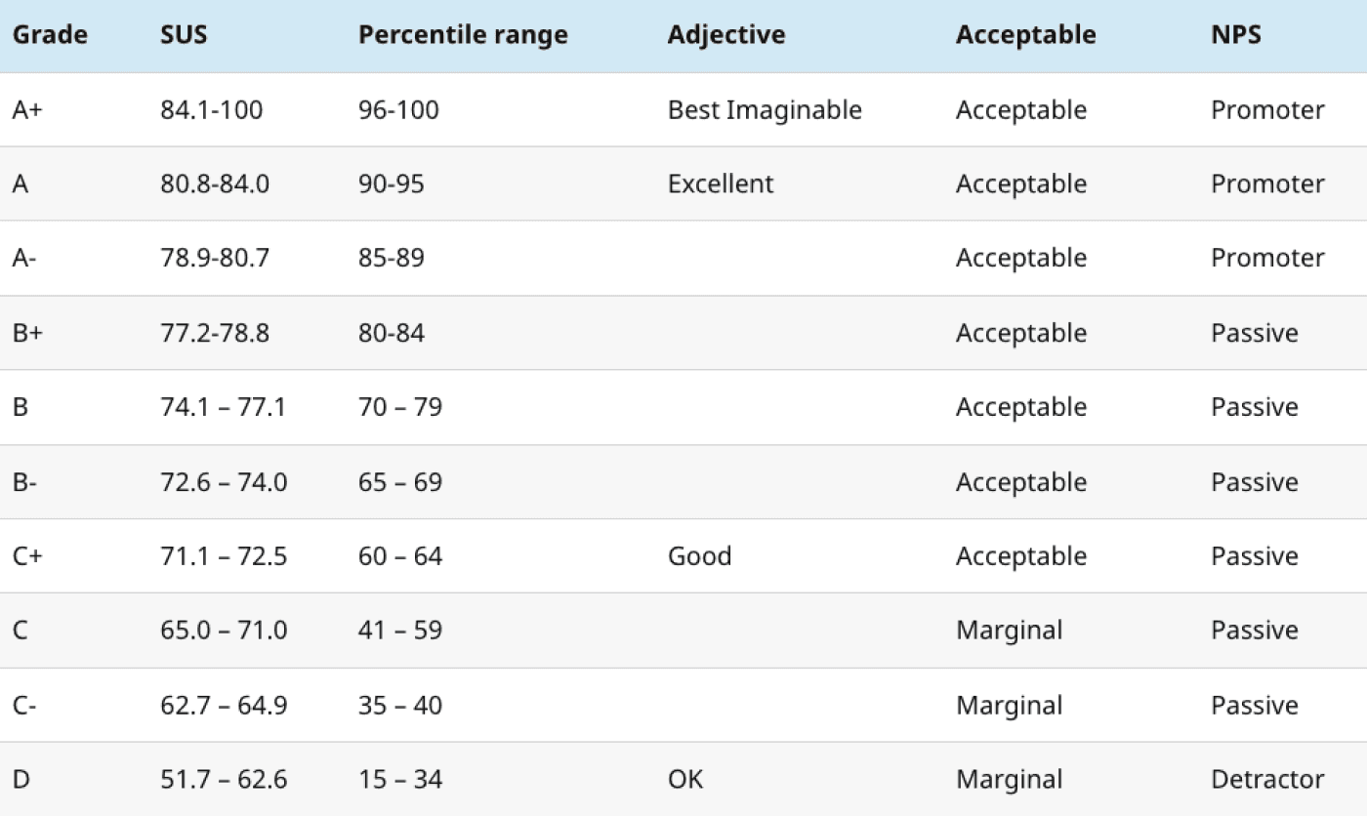Select the Percentile range column header
The height and width of the screenshot is (816, 1367).
click(x=463, y=36)
